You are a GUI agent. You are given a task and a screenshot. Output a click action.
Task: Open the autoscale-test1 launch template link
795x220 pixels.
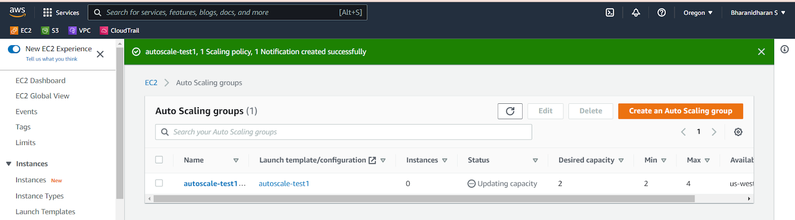pos(284,184)
